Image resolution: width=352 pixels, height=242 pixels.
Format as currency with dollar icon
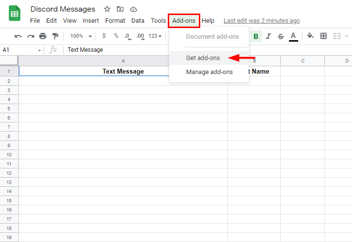pyautogui.click(x=104, y=36)
